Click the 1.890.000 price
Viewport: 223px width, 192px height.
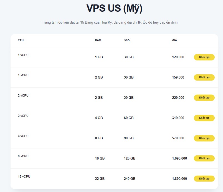[179, 179]
